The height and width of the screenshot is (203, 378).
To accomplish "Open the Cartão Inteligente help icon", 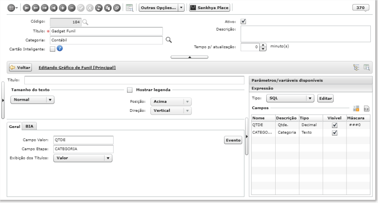I will (60, 49).
